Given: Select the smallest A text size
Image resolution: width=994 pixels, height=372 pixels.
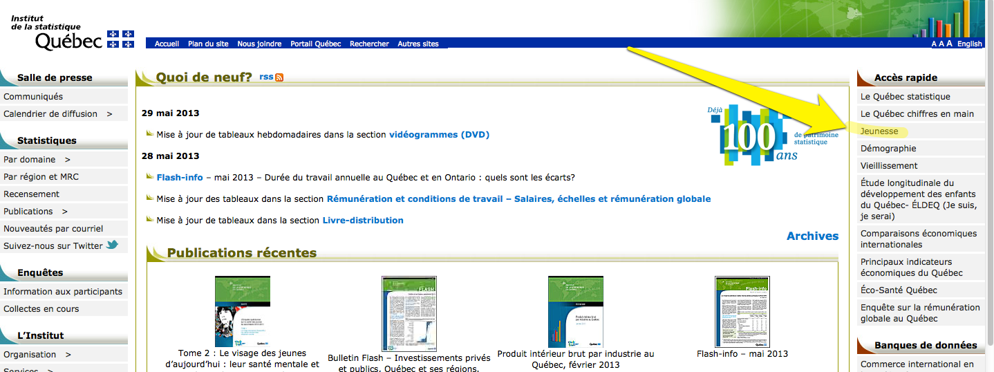Looking at the screenshot, I should (x=934, y=44).
